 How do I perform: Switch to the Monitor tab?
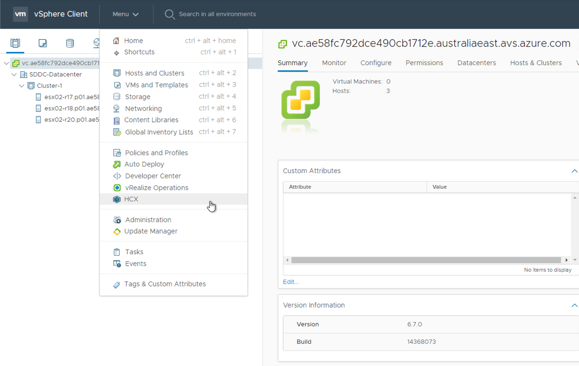(x=334, y=63)
